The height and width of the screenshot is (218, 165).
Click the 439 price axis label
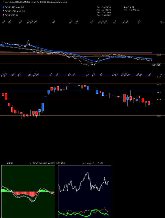159,99
